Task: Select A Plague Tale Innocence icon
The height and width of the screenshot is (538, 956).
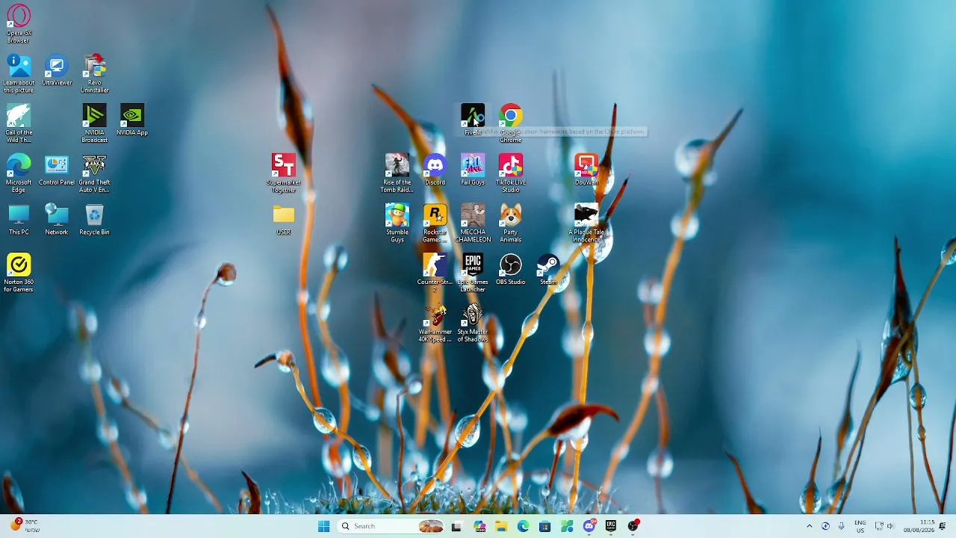Action: [586, 223]
